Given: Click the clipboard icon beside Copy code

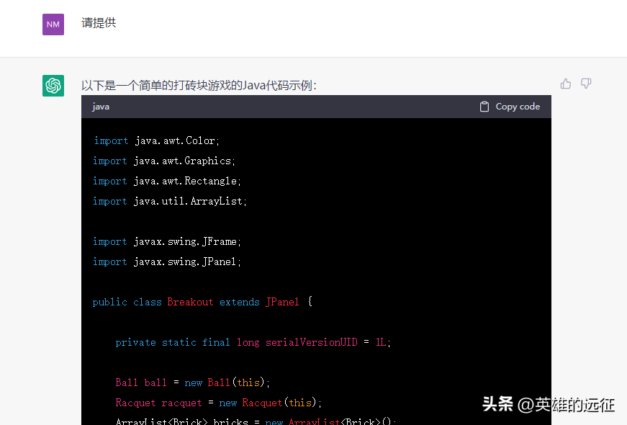Looking at the screenshot, I should (484, 107).
